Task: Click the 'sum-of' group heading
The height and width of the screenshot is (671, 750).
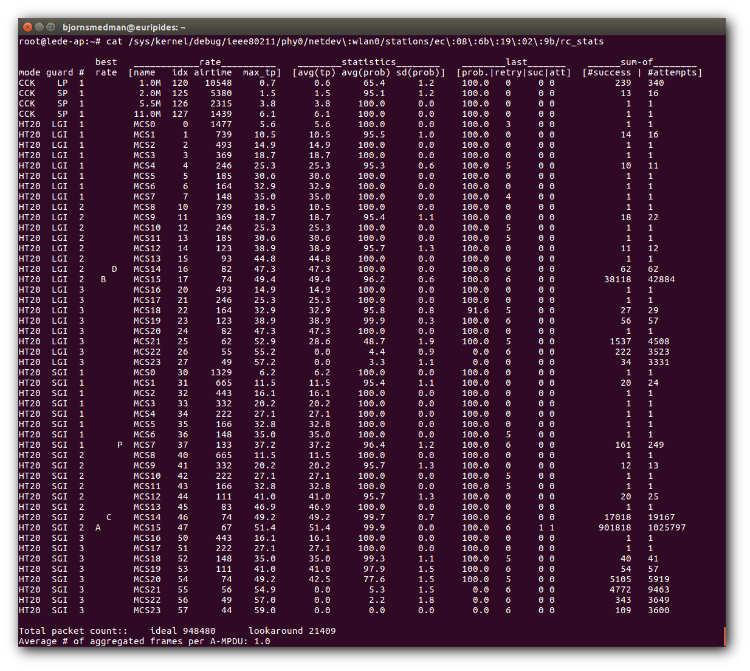Action: click(x=636, y=62)
